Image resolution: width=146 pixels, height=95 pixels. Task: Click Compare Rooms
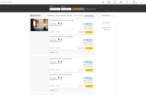51,15
